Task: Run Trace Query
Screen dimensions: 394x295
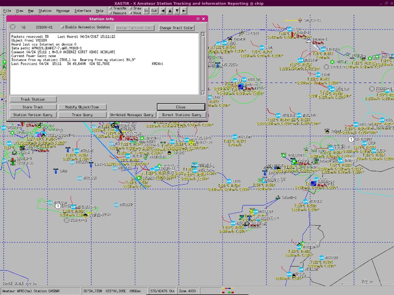Action: click(x=82, y=115)
